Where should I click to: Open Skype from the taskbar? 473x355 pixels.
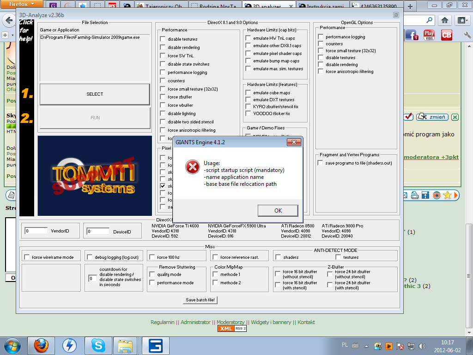pos(98,345)
